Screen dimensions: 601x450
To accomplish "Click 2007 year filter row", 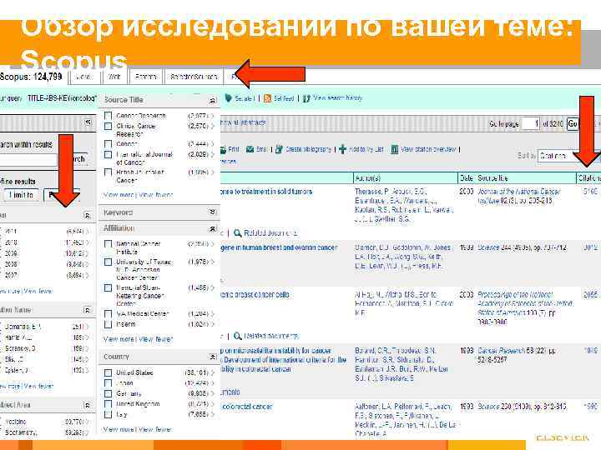I will pyautogui.click(x=44, y=275).
